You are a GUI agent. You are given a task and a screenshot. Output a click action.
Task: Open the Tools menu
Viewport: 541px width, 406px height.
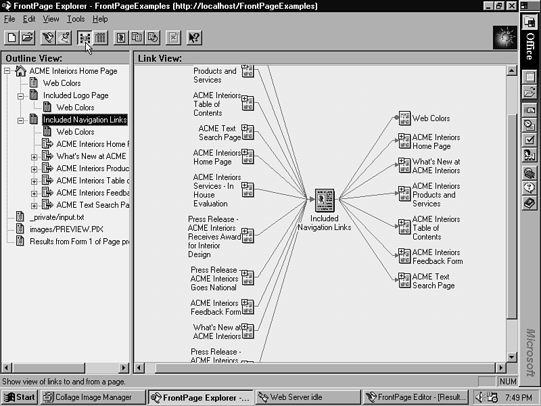[76, 19]
